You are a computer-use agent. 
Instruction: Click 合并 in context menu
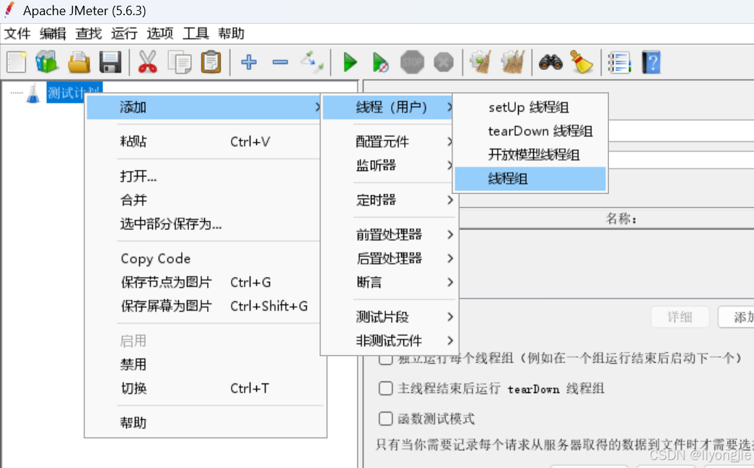[204, 200]
